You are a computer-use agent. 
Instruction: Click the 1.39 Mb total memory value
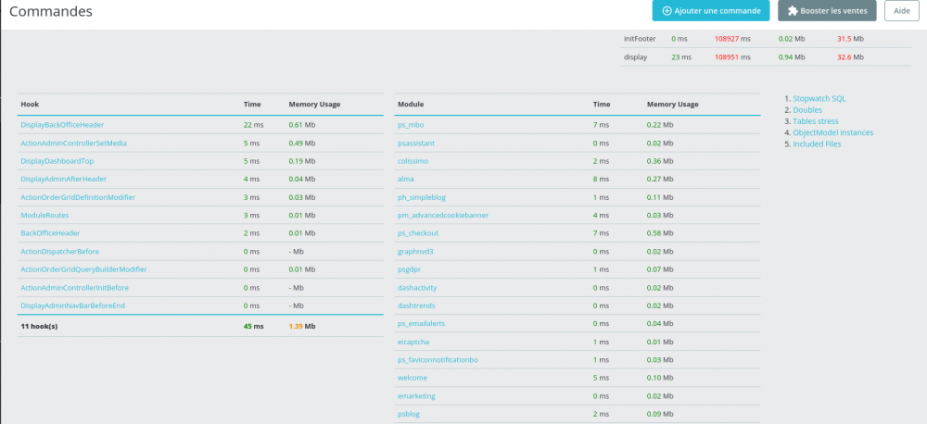[x=301, y=326]
